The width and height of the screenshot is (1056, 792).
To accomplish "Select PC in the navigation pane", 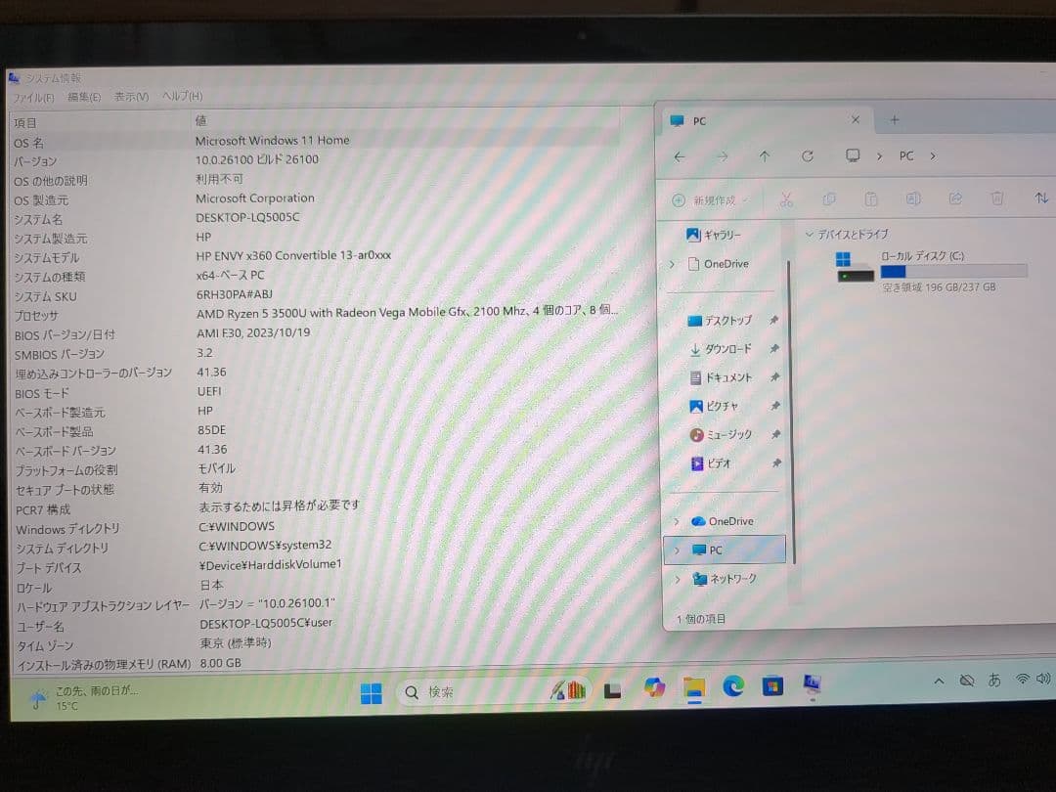I will point(725,550).
